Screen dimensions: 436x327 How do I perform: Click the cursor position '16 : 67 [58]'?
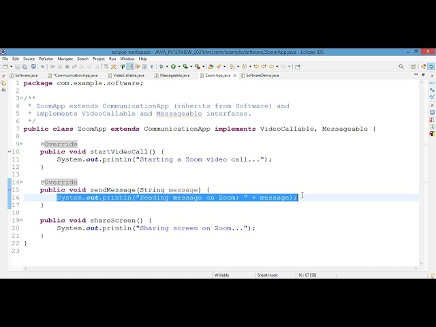click(307, 275)
